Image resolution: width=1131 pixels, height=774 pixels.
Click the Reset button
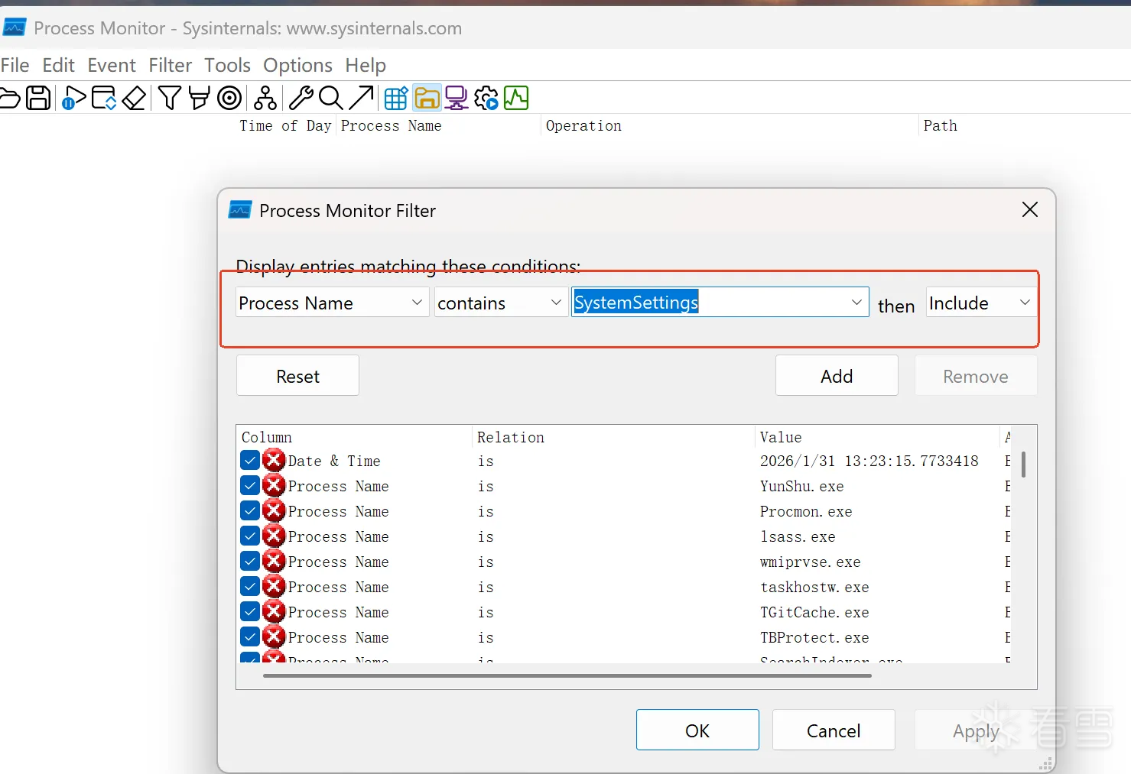tap(297, 376)
